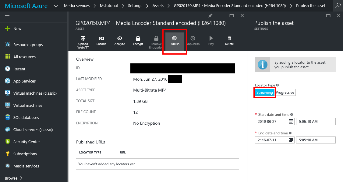Pin the asset blade with pin icon

click(210, 15)
